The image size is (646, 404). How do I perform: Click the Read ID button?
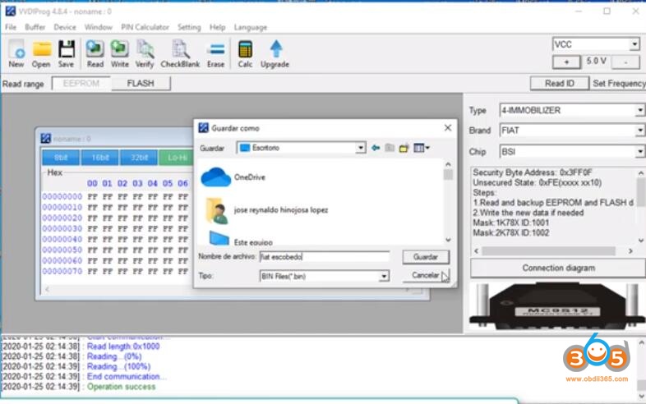(x=560, y=84)
